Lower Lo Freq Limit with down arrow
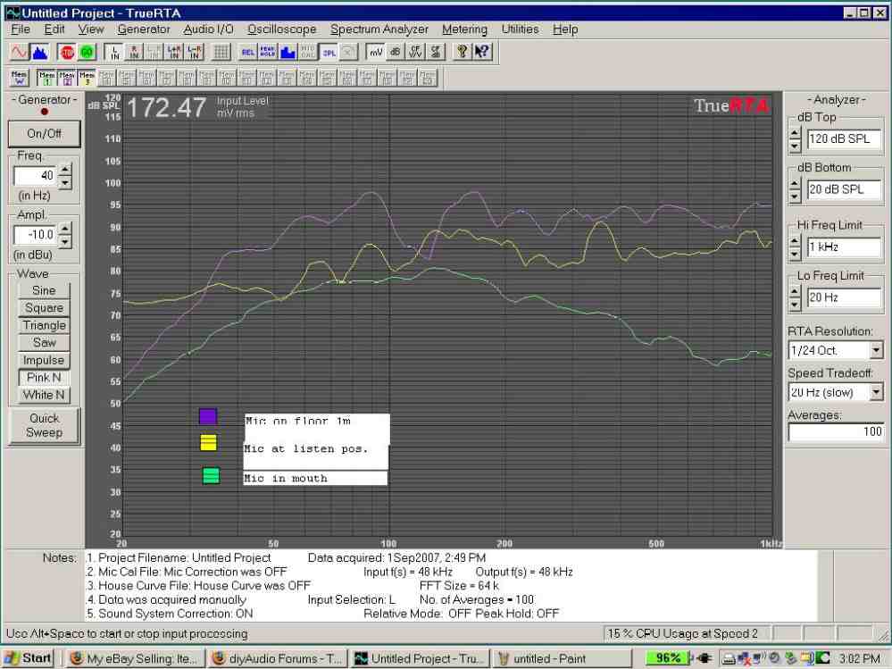The image size is (892, 669). (x=796, y=305)
